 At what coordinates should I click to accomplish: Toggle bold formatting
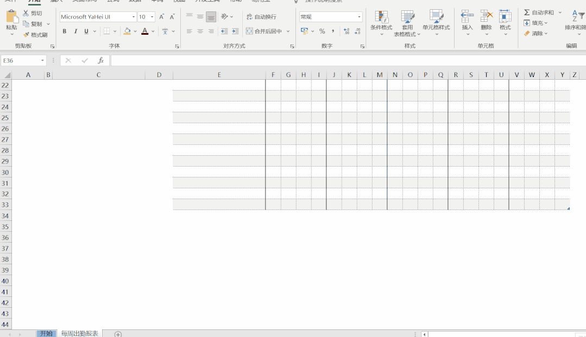(64, 31)
